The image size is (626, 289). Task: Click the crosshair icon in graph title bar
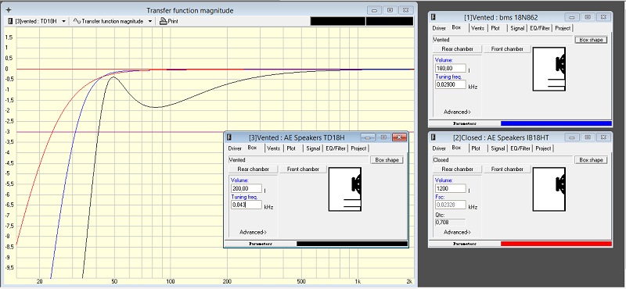9,10
